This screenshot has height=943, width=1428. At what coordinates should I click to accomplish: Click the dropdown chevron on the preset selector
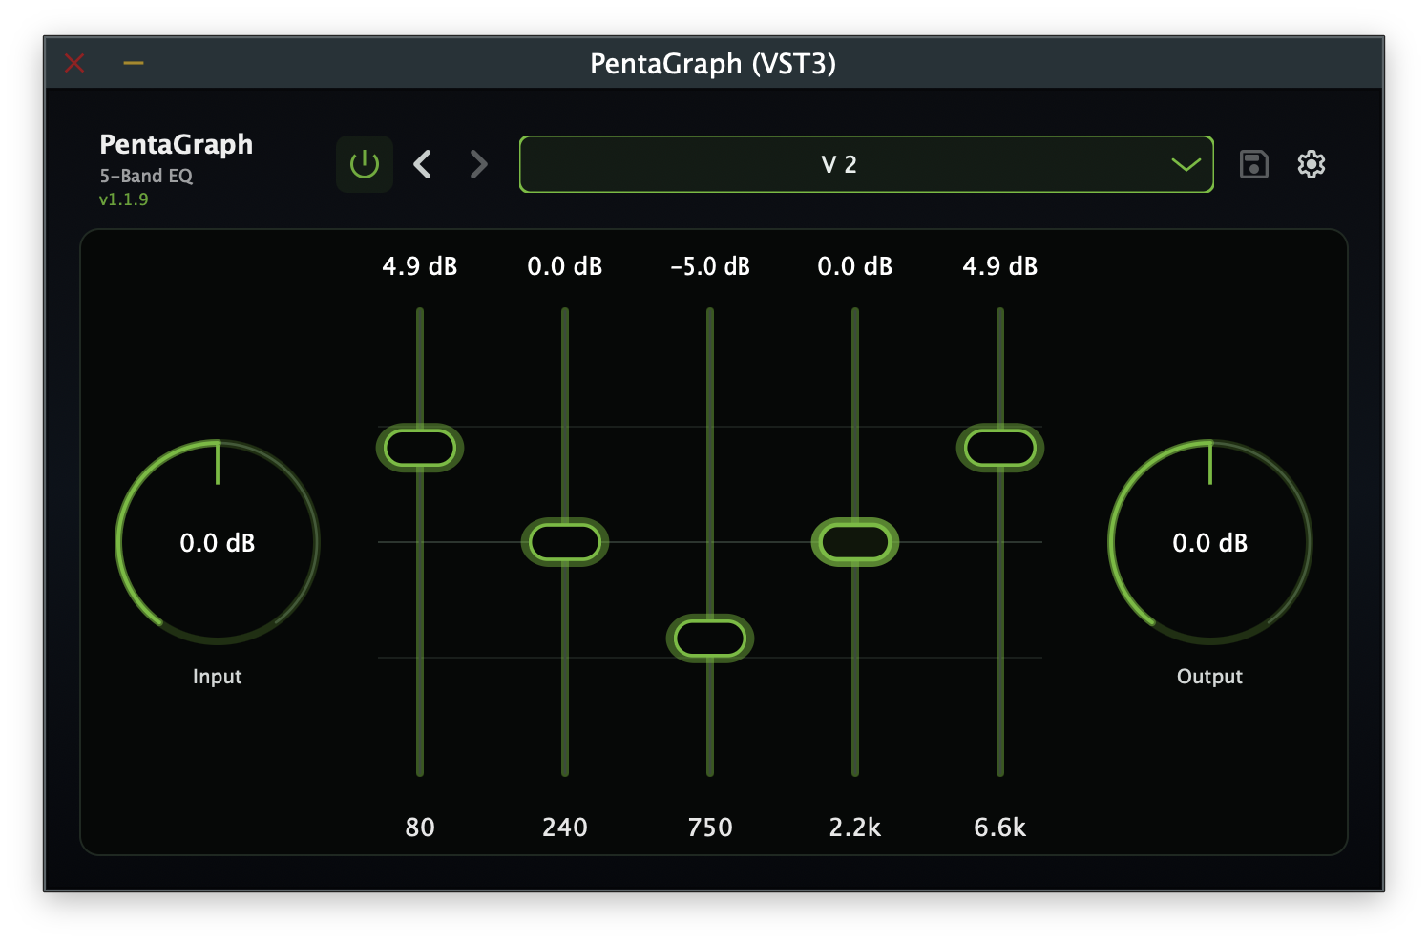(x=1186, y=164)
